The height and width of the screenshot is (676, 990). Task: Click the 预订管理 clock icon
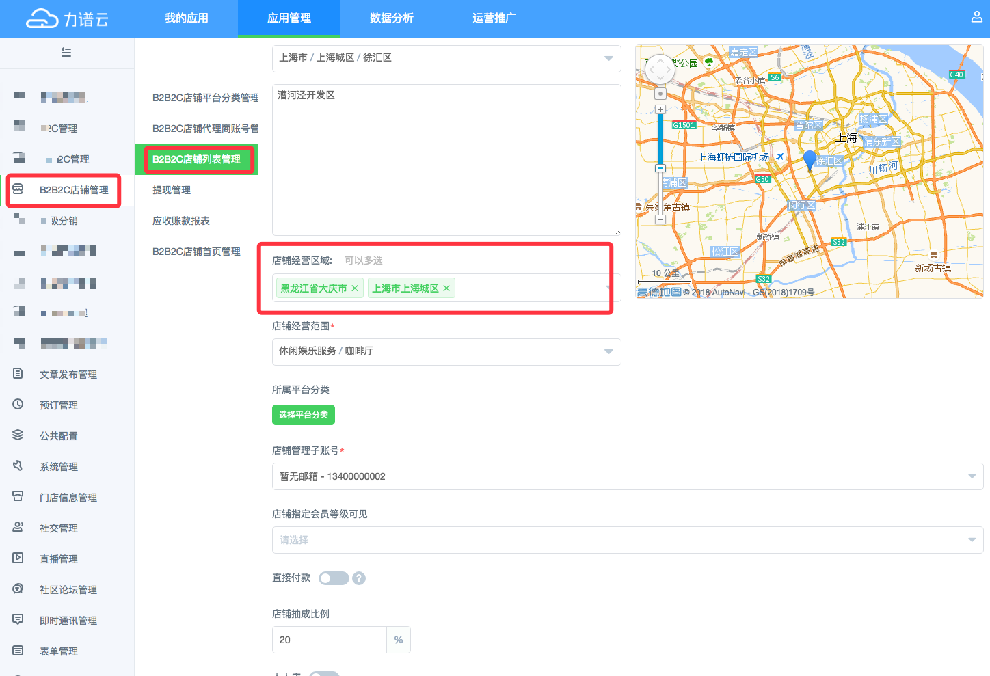tap(18, 404)
